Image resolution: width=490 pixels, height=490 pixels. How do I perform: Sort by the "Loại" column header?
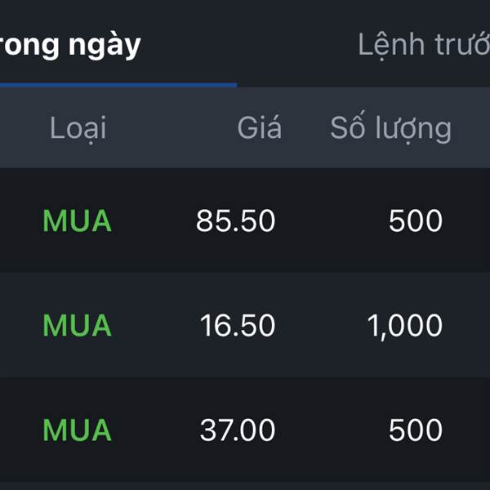pos(78,128)
